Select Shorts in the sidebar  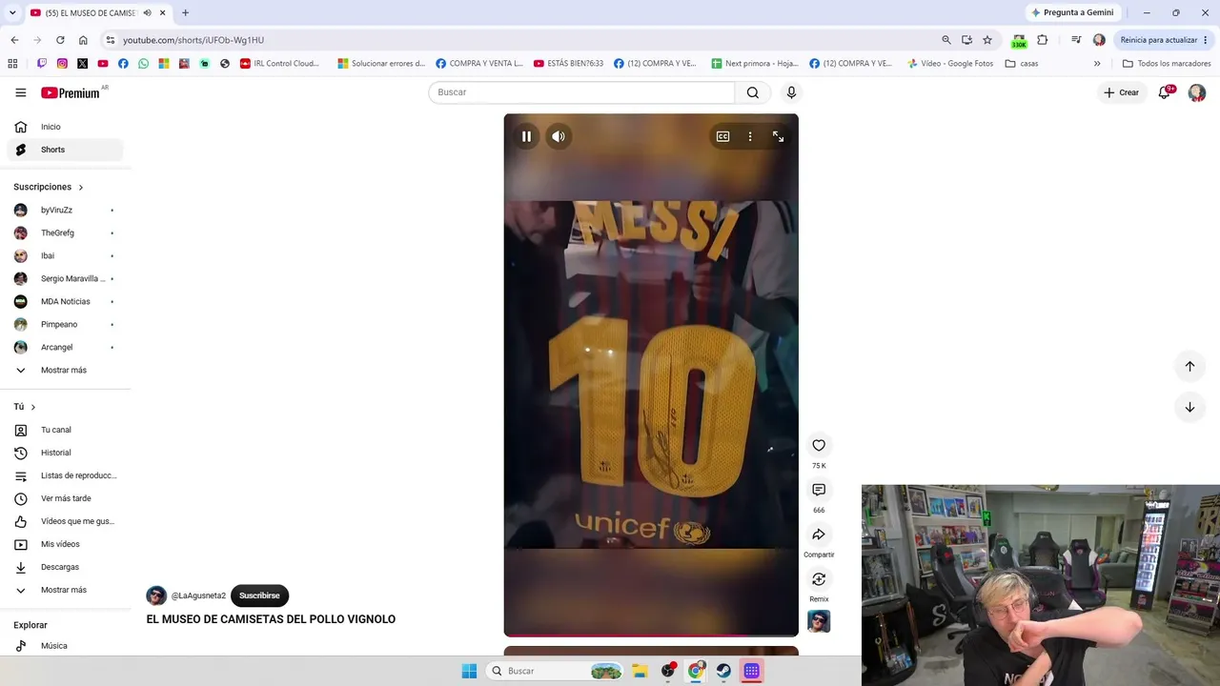coord(67,150)
